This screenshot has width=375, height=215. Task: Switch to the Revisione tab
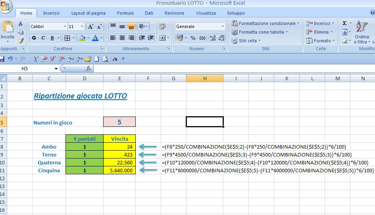(x=174, y=13)
